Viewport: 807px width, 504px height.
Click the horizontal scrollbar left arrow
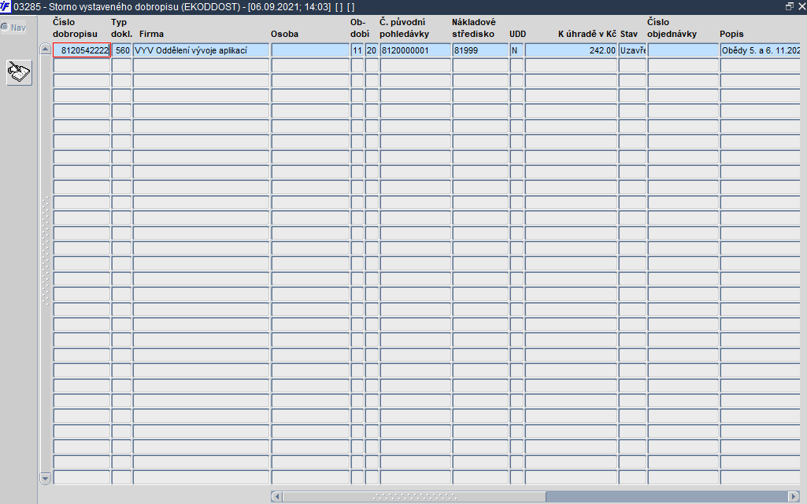[276, 496]
